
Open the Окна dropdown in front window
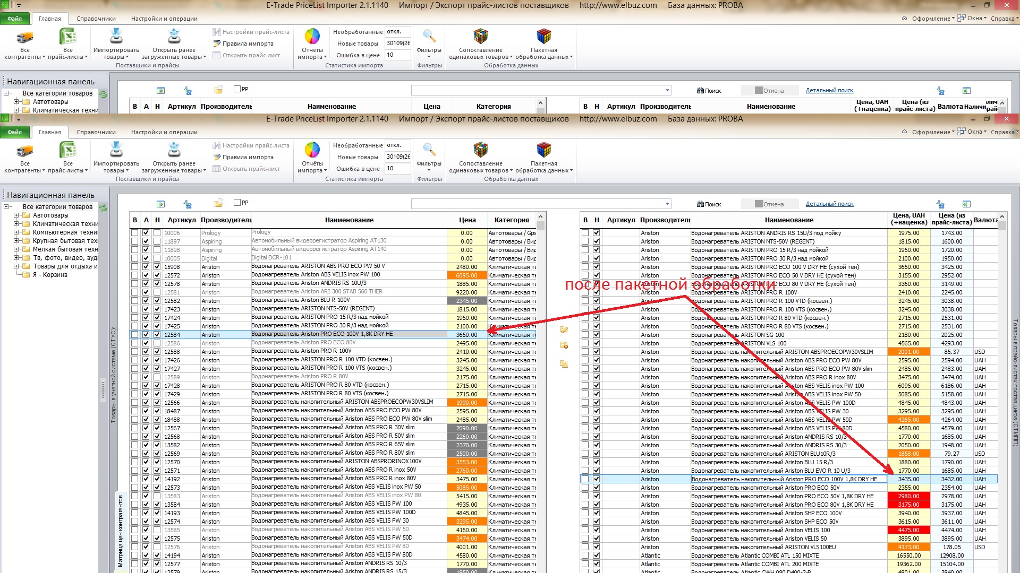(x=973, y=132)
